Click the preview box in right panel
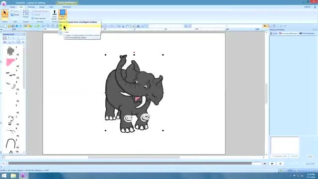The height and width of the screenshot is (179, 318). click(x=285, y=145)
